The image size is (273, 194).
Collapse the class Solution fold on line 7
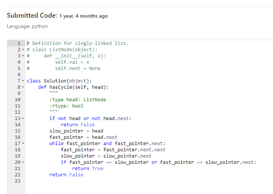coord(23,81)
